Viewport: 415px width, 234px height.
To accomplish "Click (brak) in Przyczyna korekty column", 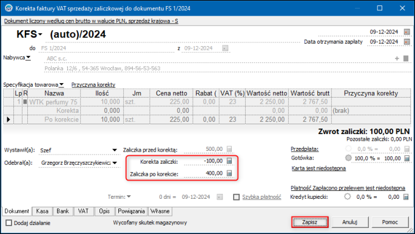I will click(341, 111).
